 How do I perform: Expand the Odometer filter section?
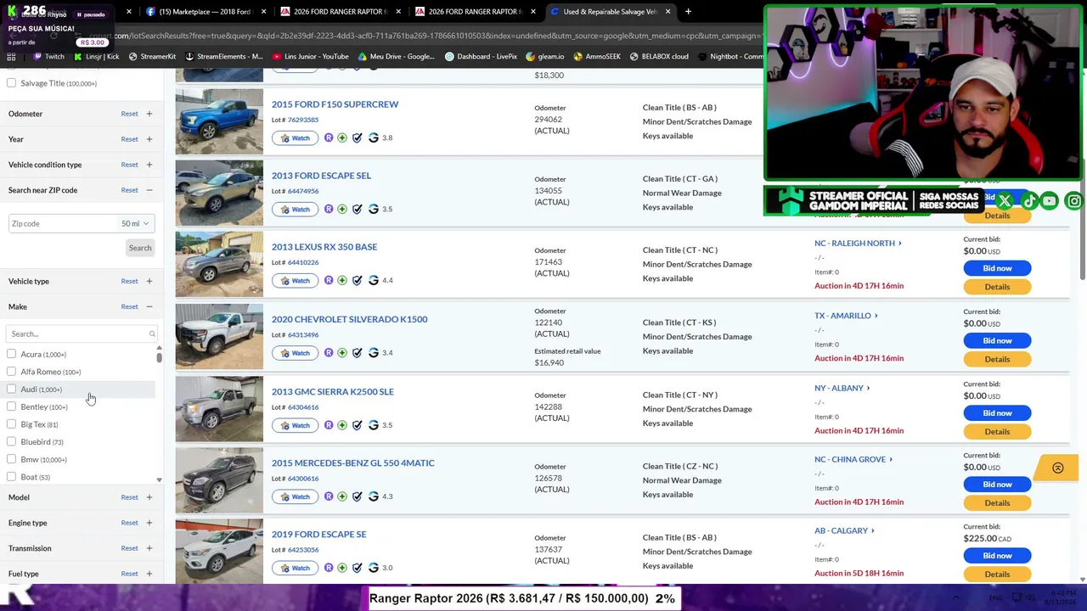click(x=149, y=114)
